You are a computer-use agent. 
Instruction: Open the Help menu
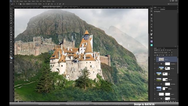(x=53, y=1)
